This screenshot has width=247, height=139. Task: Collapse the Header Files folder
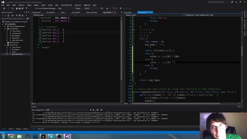pyautogui.click(x=5, y=29)
